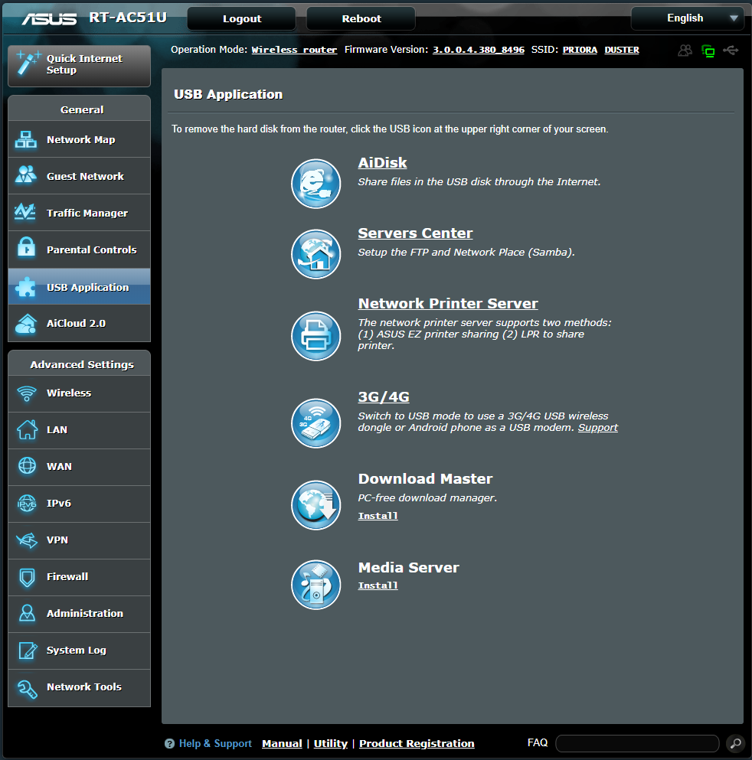Screen dimensions: 752x760
Task: Open Wireless advanced settings
Action: [79, 393]
